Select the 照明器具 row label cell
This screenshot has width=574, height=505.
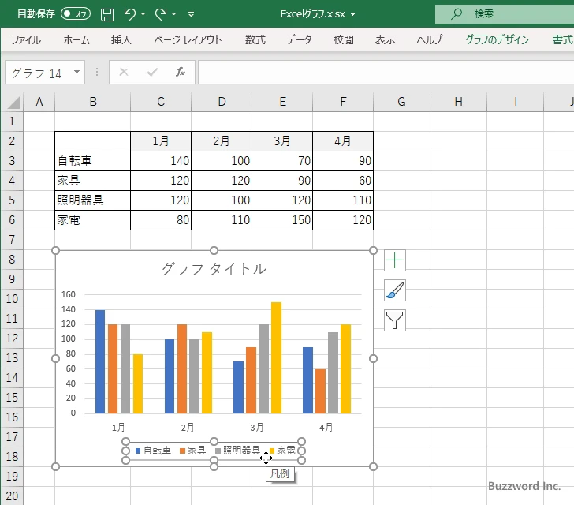tap(92, 200)
